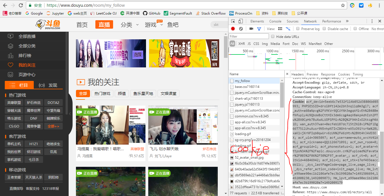Screen dimensions: 384x196
Task: Toggle the device toolbar icon
Action: coord(241,21)
